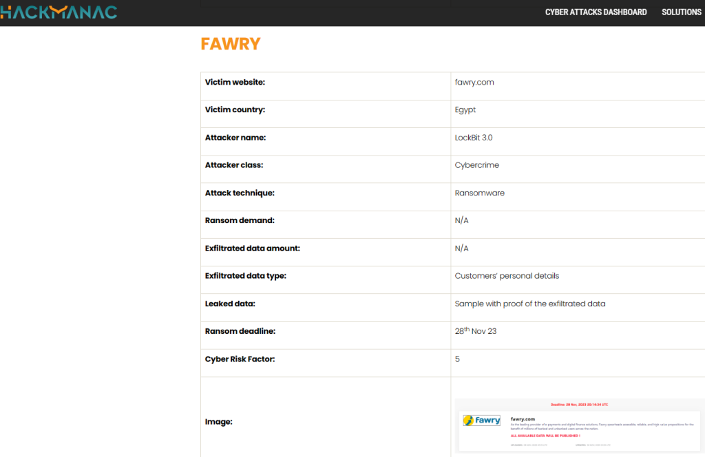Click the Fawry logo in the screenshot
Screen dimensions: 705x457
pyautogui.click(x=482, y=421)
